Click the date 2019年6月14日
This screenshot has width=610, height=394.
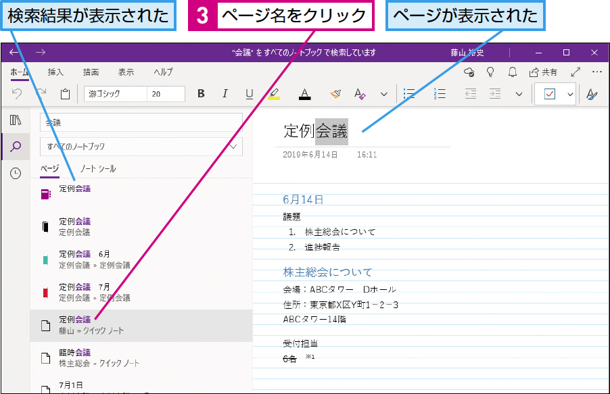click(x=310, y=155)
